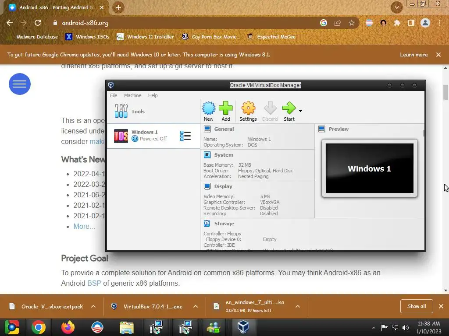The image size is (449, 336).
Task: Open the File menu in VirtualBox
Action: (114, 95)
